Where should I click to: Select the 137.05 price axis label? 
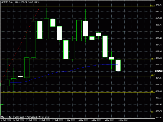159,52
